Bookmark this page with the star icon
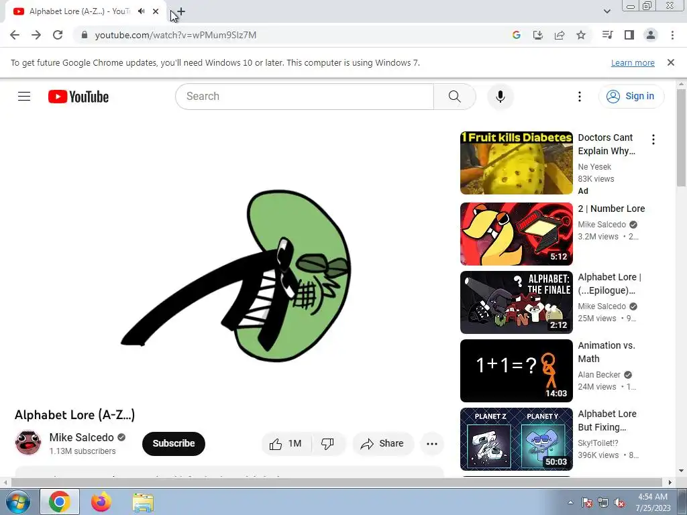The image size is (687, 515). pos(581,35)
